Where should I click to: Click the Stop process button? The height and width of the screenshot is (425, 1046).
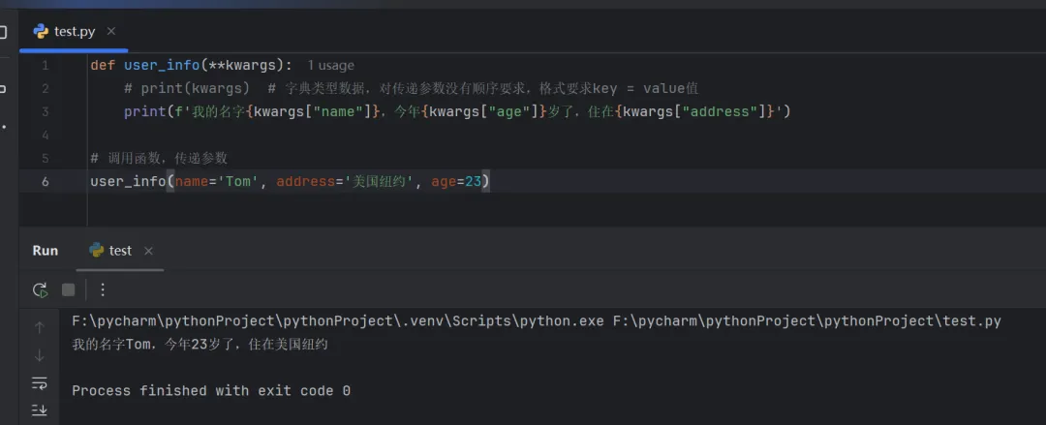(68, 289)
